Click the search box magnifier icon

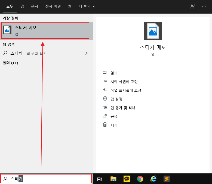[x=5, y=179]
